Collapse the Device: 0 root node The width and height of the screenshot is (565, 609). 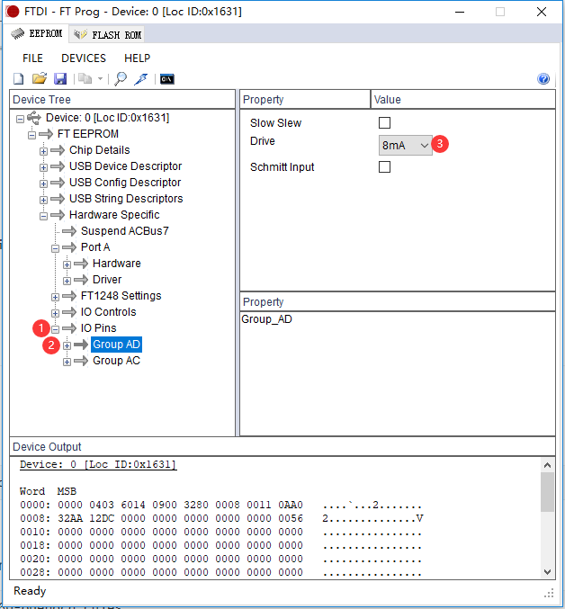click(x=20, y=119)
